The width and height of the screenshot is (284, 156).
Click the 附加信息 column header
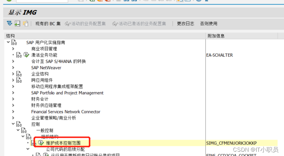[242, 36]
